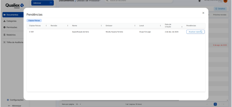Open Emissor column options menu

[x=135, y=26]
